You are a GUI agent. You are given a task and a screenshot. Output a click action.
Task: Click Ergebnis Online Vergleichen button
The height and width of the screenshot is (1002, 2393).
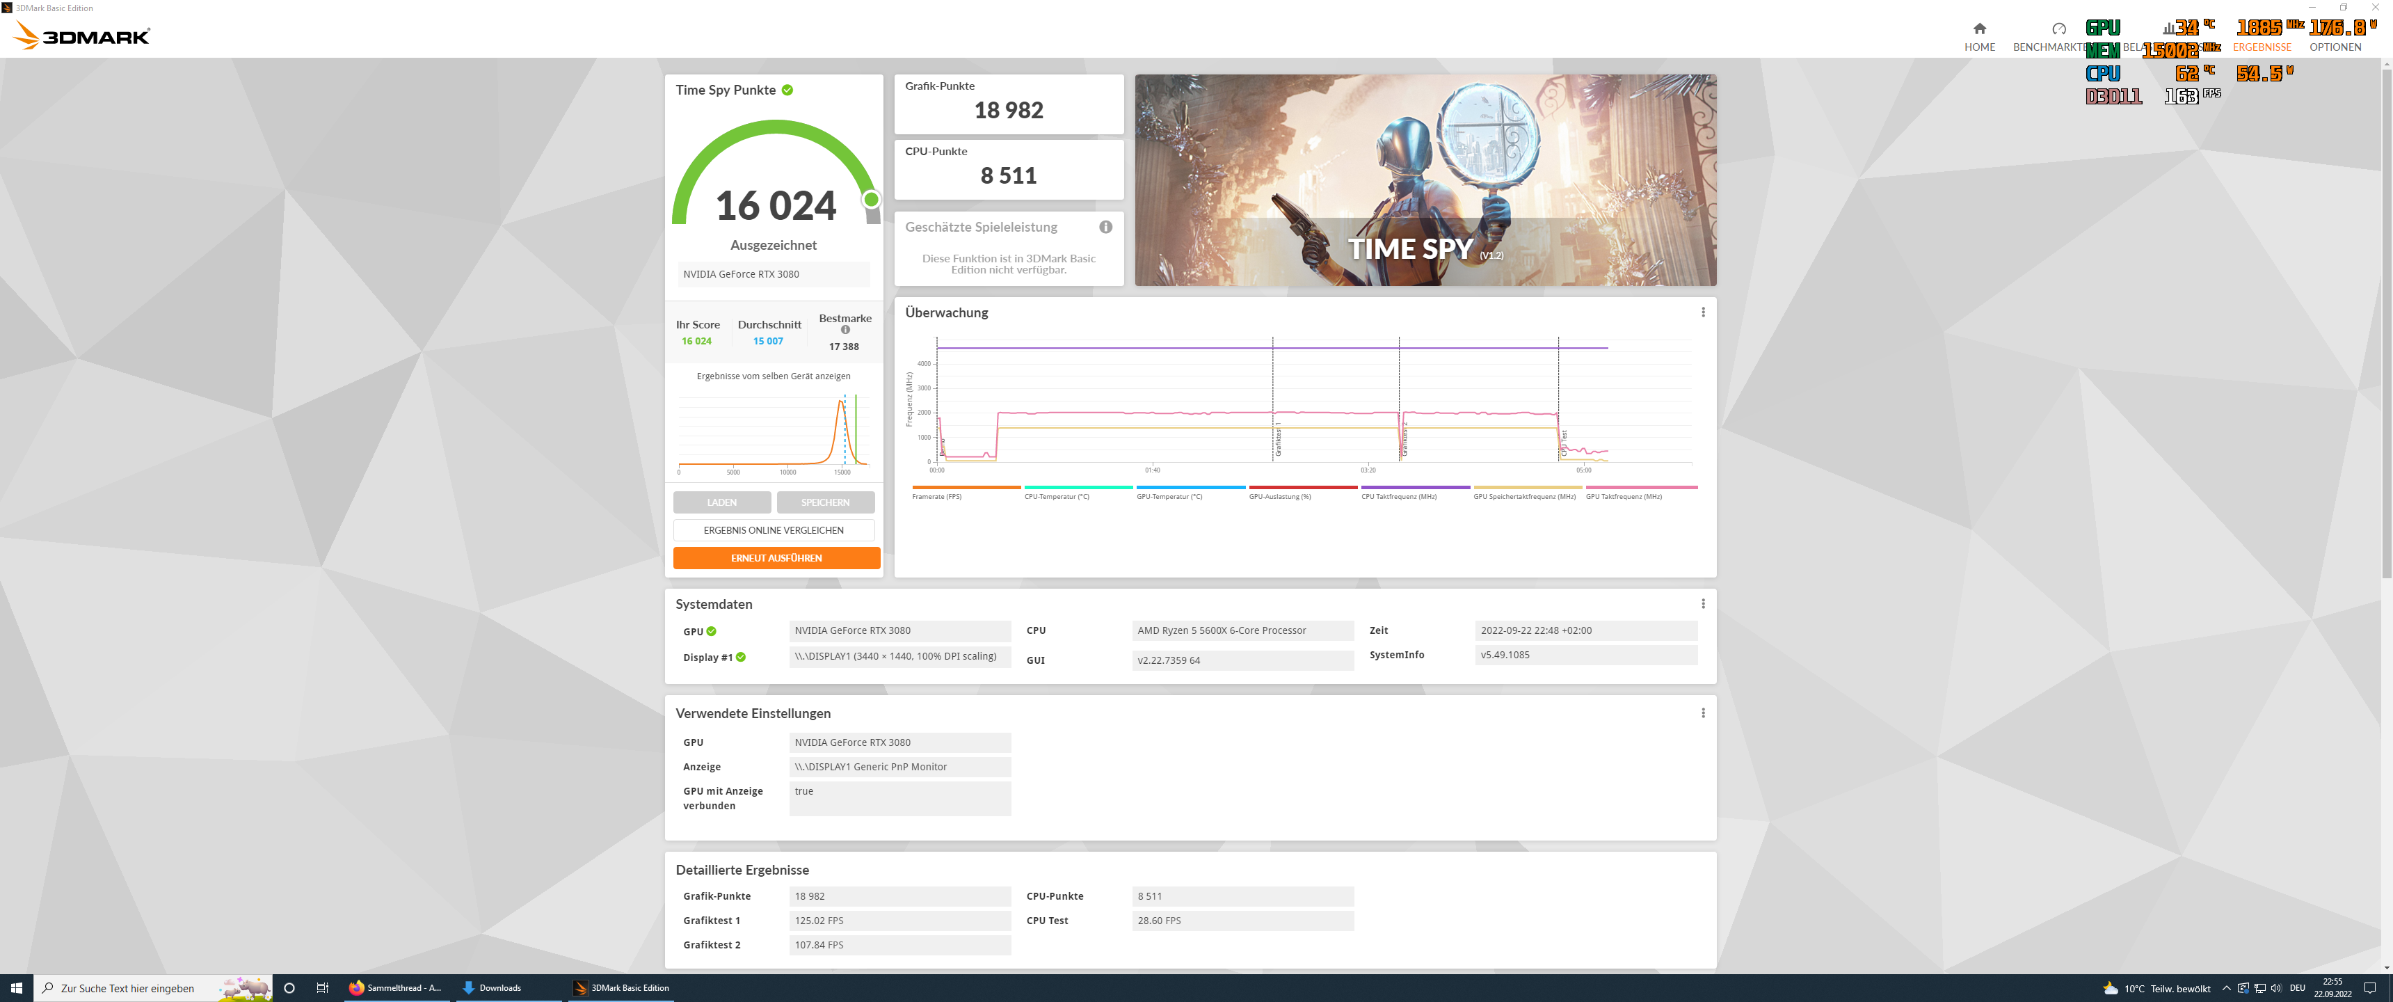click(x=773, y=530)
